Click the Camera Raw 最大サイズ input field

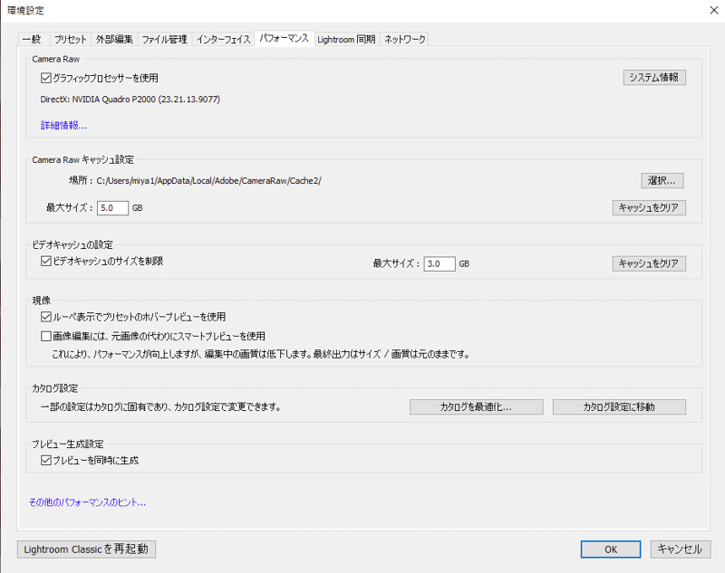point(112,207)
